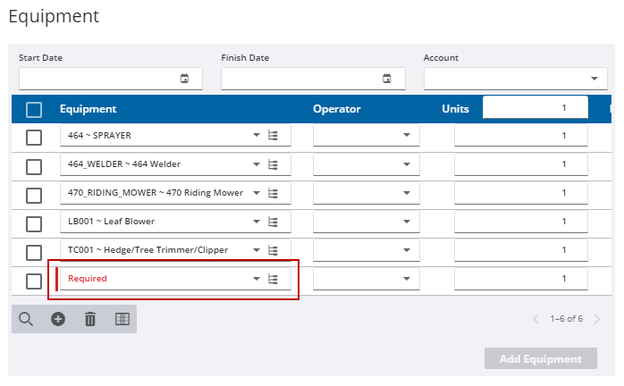Click the delete trash can icon
Image resolution: width=624 pixels, height=386 pixels.
90,319
